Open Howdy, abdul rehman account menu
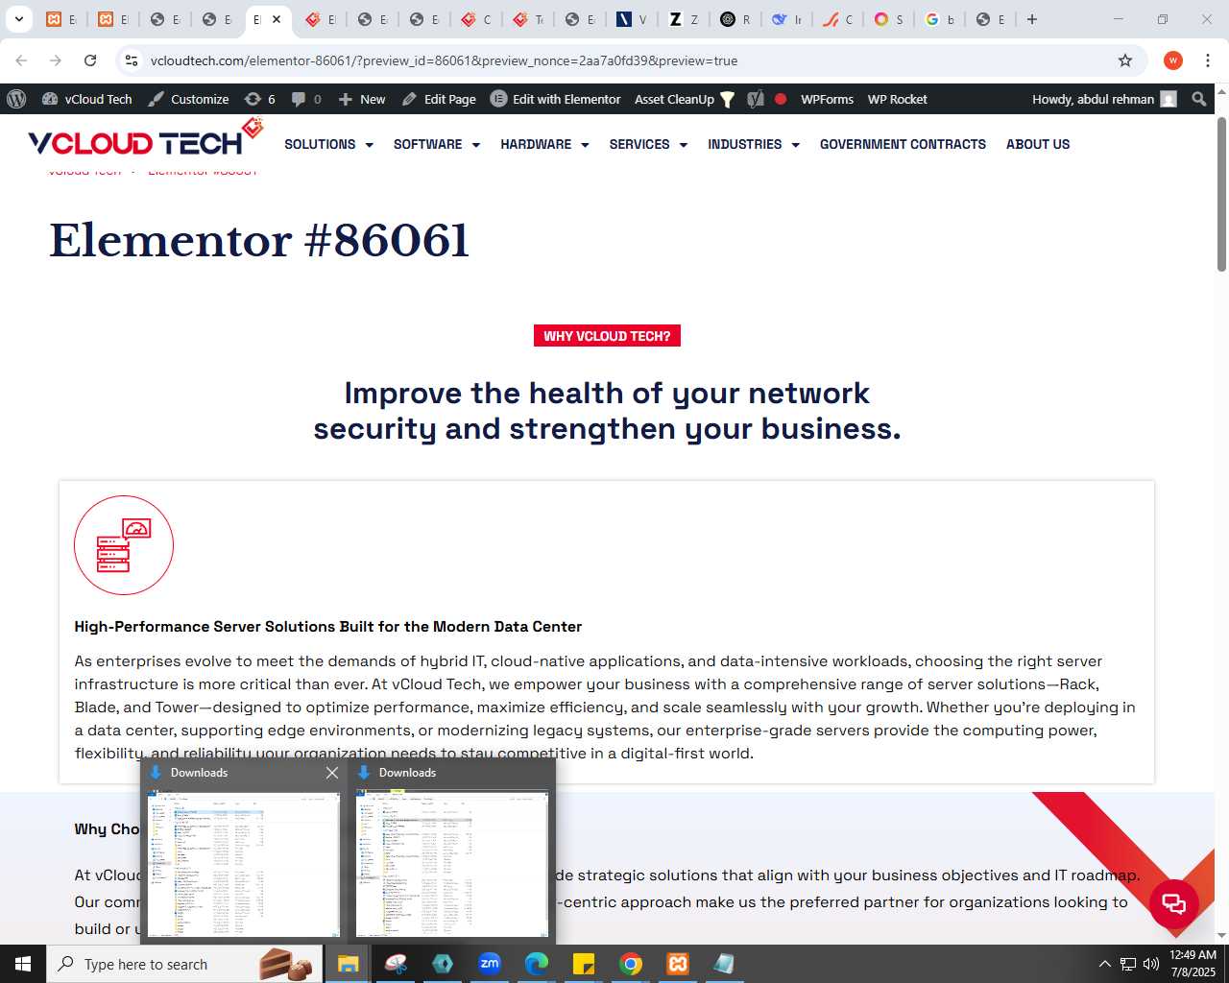This screenshot has width=1229, height=983. [1104, 99]
